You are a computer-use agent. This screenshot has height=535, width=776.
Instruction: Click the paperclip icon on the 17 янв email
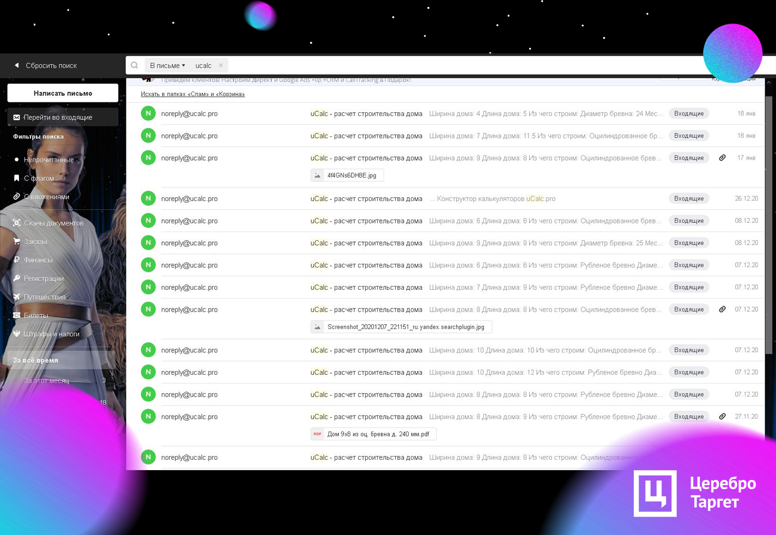pos(722,158)
